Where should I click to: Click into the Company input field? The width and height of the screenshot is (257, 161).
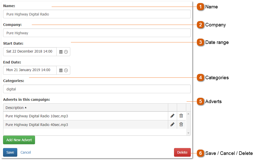point(97,33)
